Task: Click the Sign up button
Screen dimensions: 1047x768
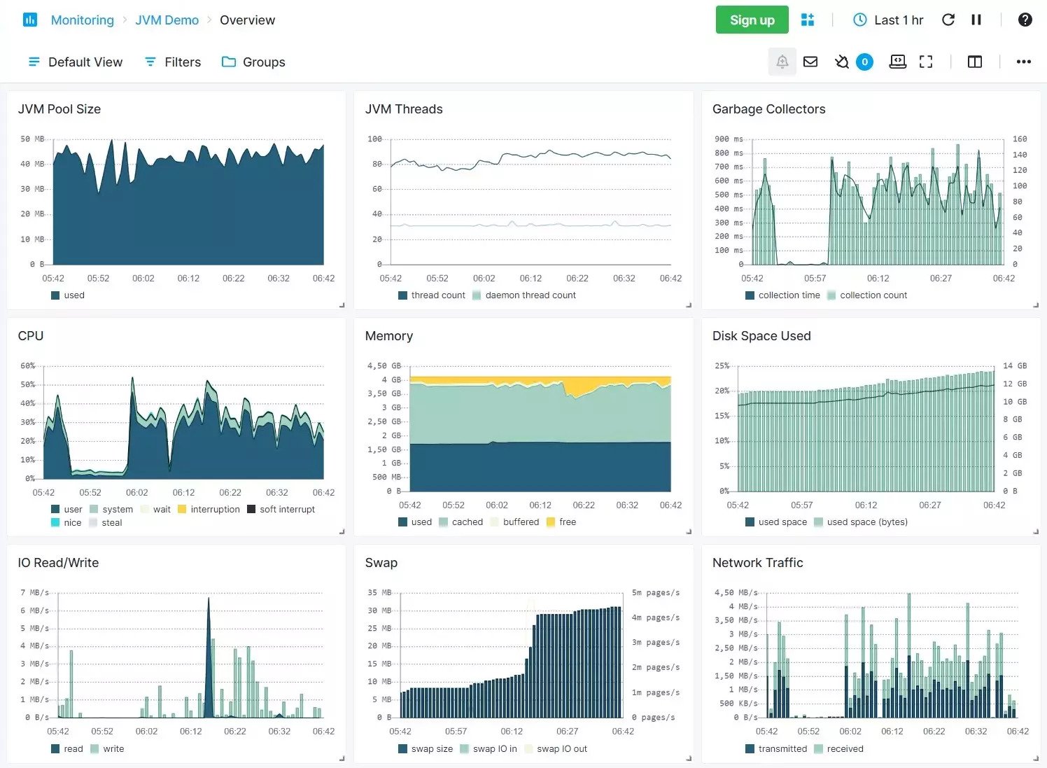Action: click(752, 20)
